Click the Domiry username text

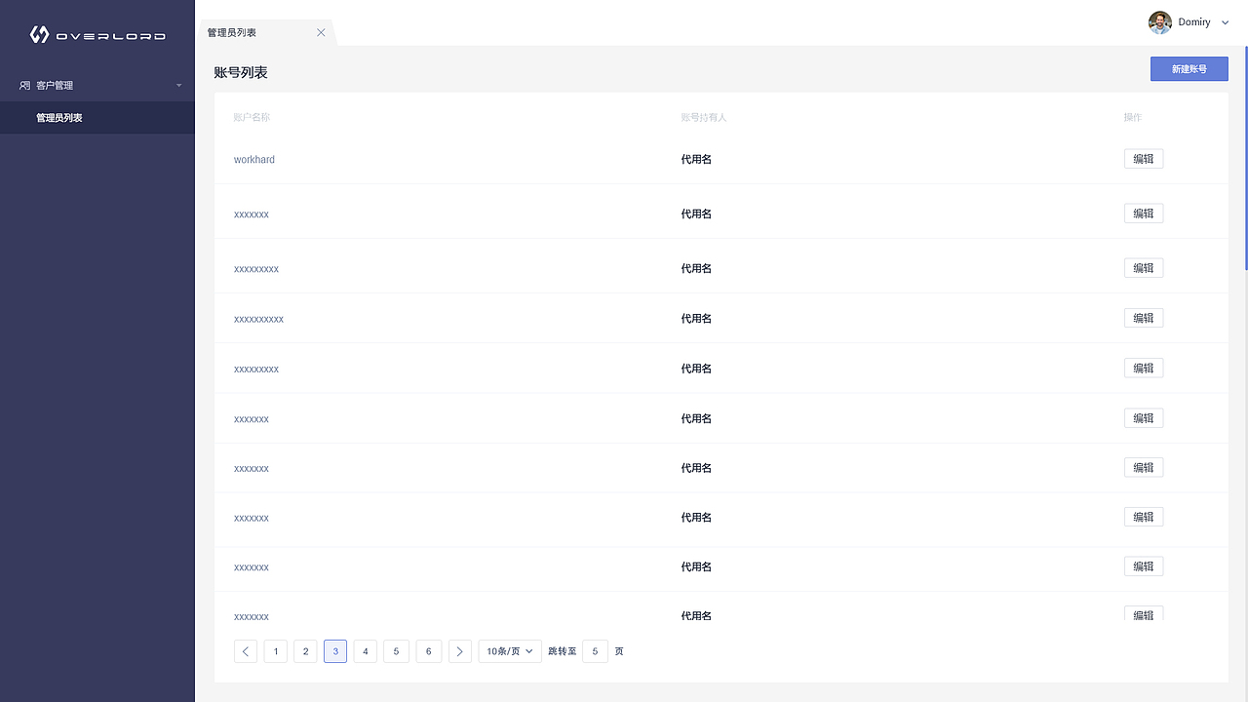[x=1194, y=22]
